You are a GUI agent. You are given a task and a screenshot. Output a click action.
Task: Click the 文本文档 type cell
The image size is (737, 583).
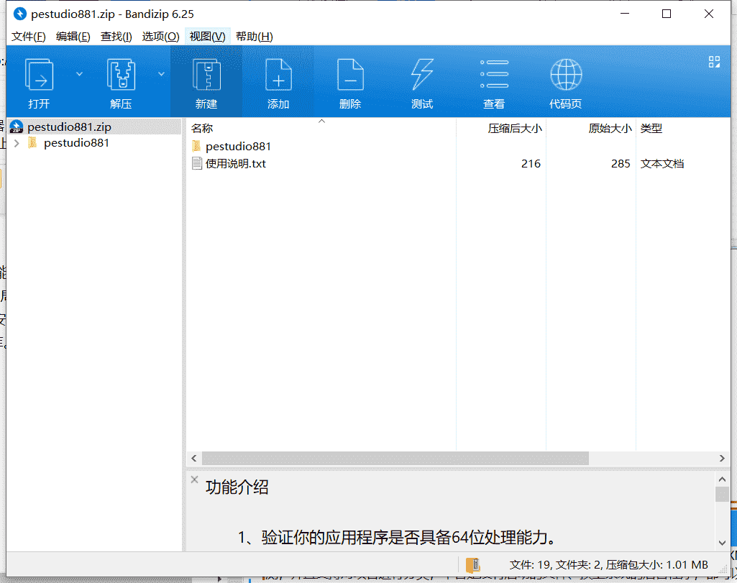pos(662,163)
